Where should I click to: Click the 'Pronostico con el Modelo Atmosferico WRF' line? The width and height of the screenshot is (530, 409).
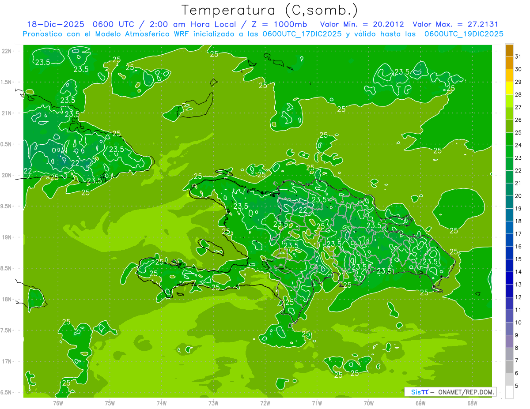pyautogui.click(x=263, y=34)
